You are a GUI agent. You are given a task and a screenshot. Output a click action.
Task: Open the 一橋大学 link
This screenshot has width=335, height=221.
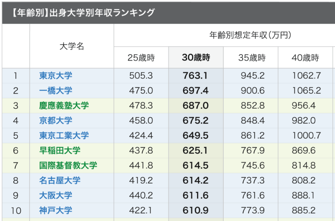coord(56,90)
